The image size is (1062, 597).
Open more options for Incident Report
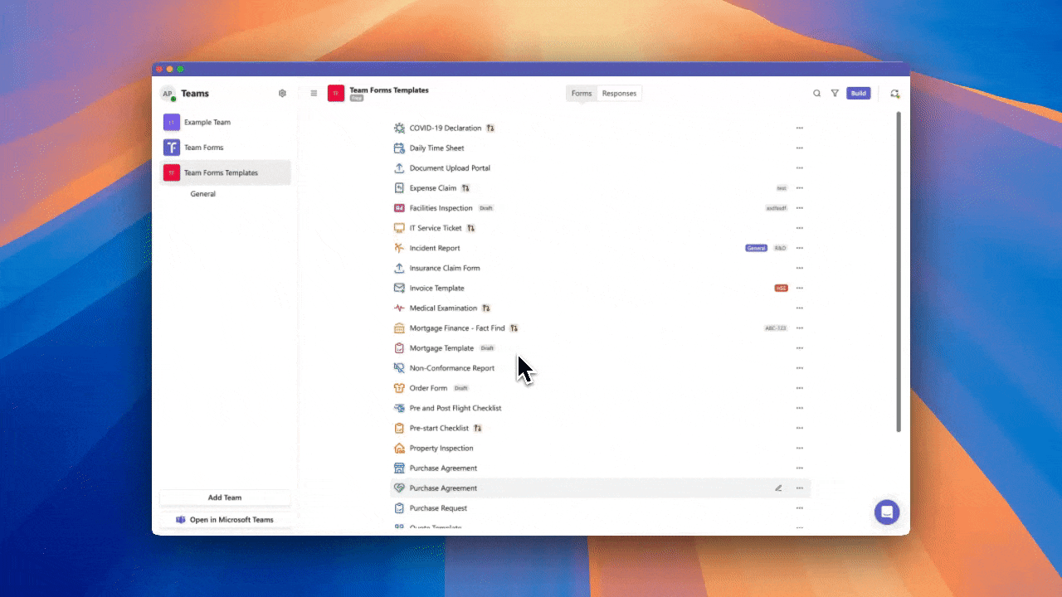[800, 248]
